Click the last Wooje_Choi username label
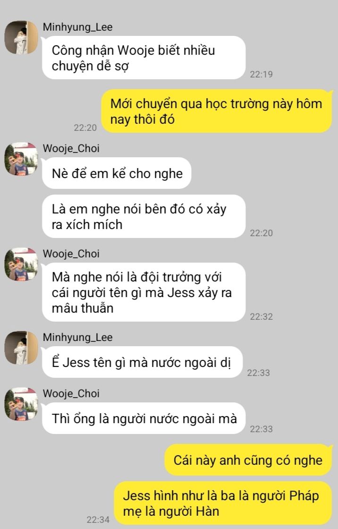This screenshot has height=529, width=338. click(71, 393)
